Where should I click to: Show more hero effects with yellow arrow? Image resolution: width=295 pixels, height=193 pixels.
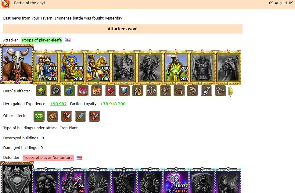click(x=231, y=91)
